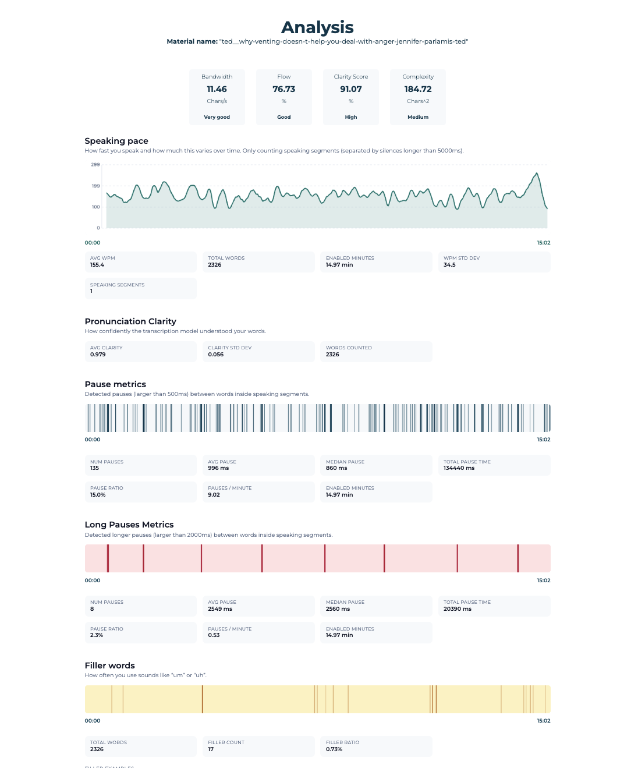638x768 pixels.
Task: Click the Words Counted 2326 box
Action: (x=375, y=351)
